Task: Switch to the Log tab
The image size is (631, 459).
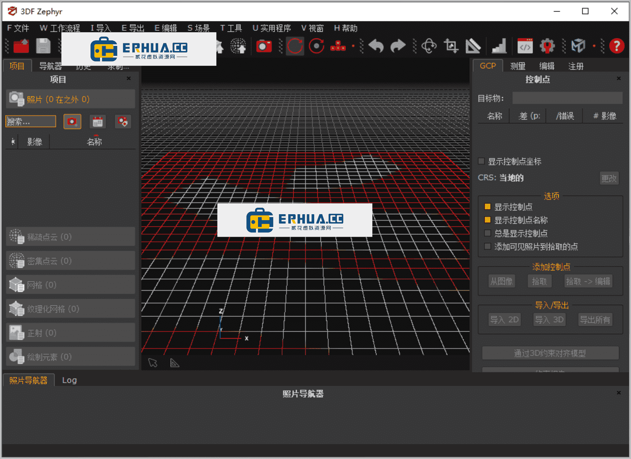Action: (x=69, y=380)
